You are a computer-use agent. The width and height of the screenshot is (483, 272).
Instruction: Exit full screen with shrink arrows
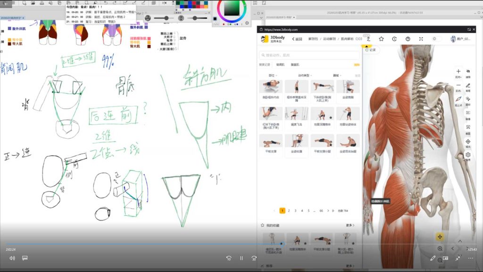coord(458,258)
